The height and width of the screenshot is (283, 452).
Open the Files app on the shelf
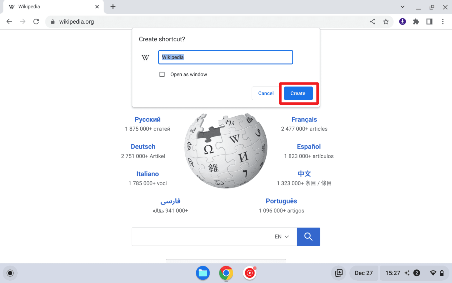tap(203, 273)
